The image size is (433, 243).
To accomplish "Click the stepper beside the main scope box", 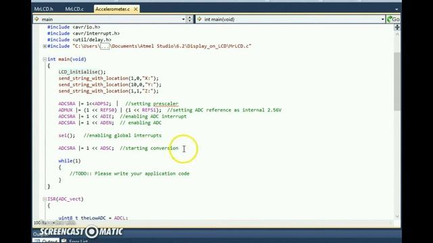I will coord(189,20).
